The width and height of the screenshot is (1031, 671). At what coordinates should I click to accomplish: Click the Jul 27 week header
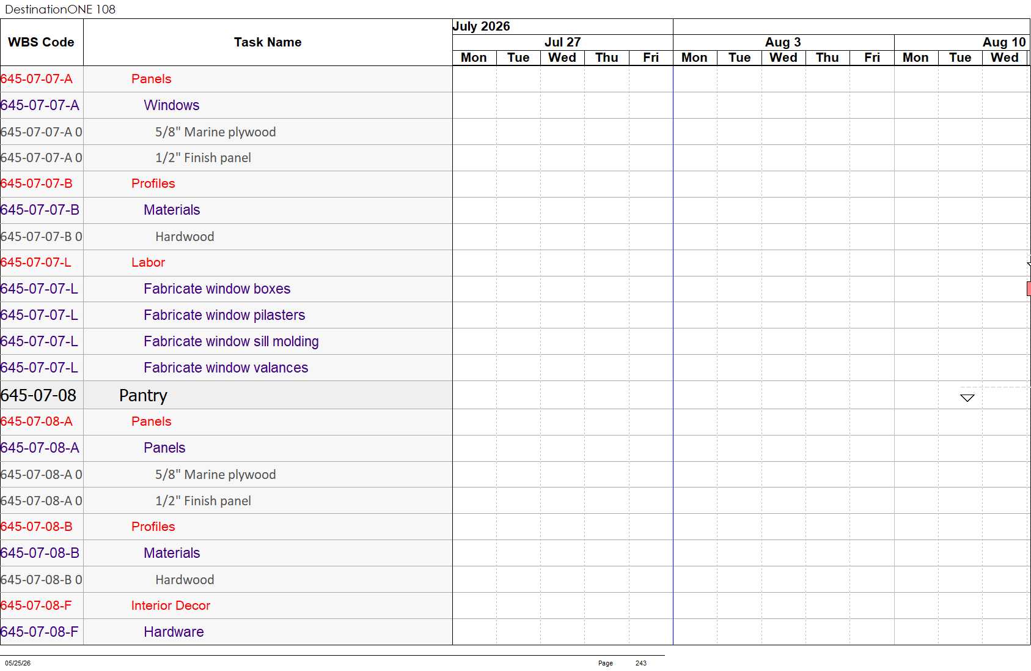point(562,42)
